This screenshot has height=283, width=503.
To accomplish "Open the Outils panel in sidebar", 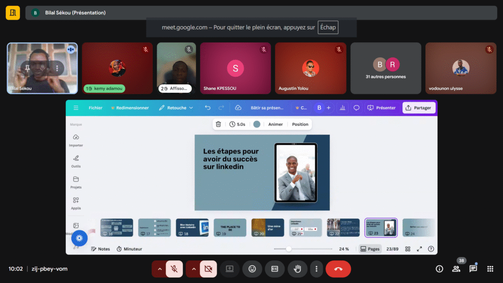I will [76, 161].
